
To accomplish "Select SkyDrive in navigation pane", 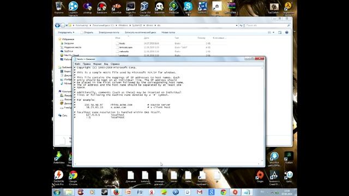I will coord(68,51).
